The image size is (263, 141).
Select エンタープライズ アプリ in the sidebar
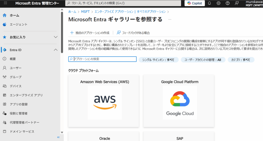[26, 95]
